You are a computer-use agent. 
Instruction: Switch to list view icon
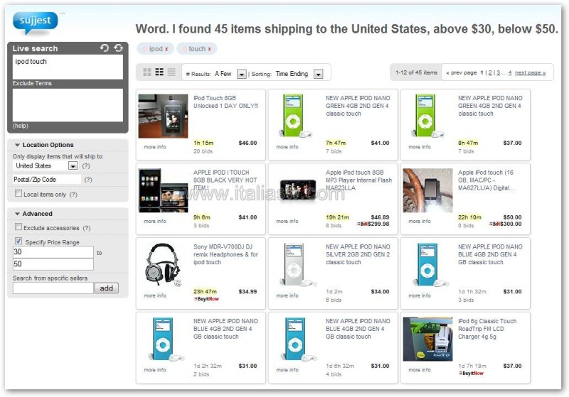171,72
